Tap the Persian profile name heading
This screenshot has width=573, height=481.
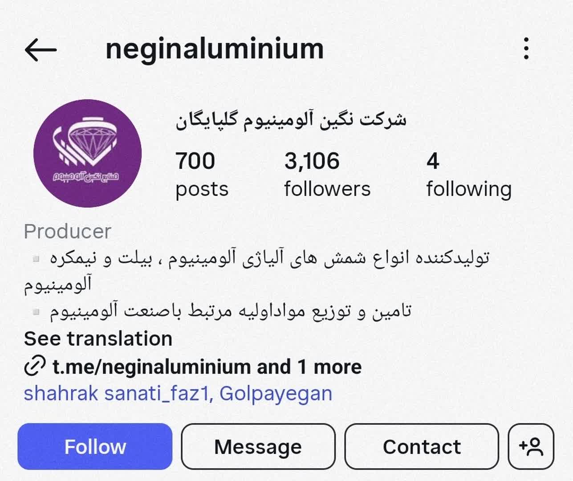(x=291, y=120)
